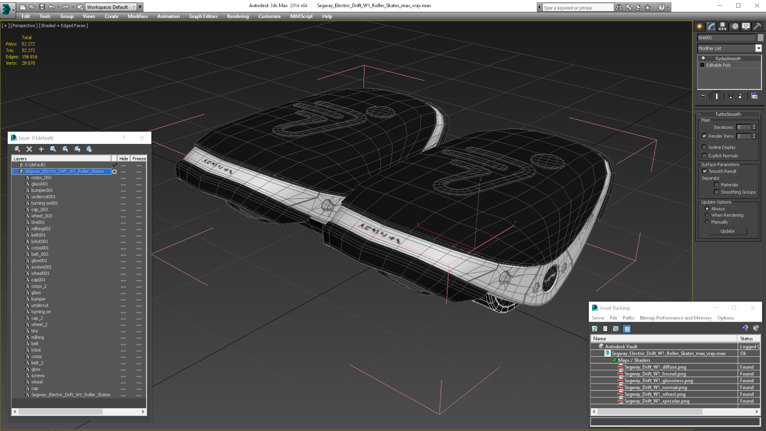This screenshot has width=766, height=431.
Task: Toggle TurboSmooth modifier lightbulb
Action: (x=703, y=58)
